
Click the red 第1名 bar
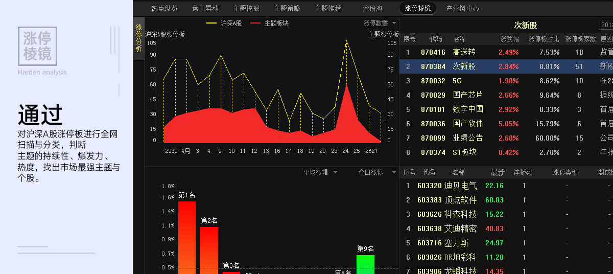[x=187, y=237]
